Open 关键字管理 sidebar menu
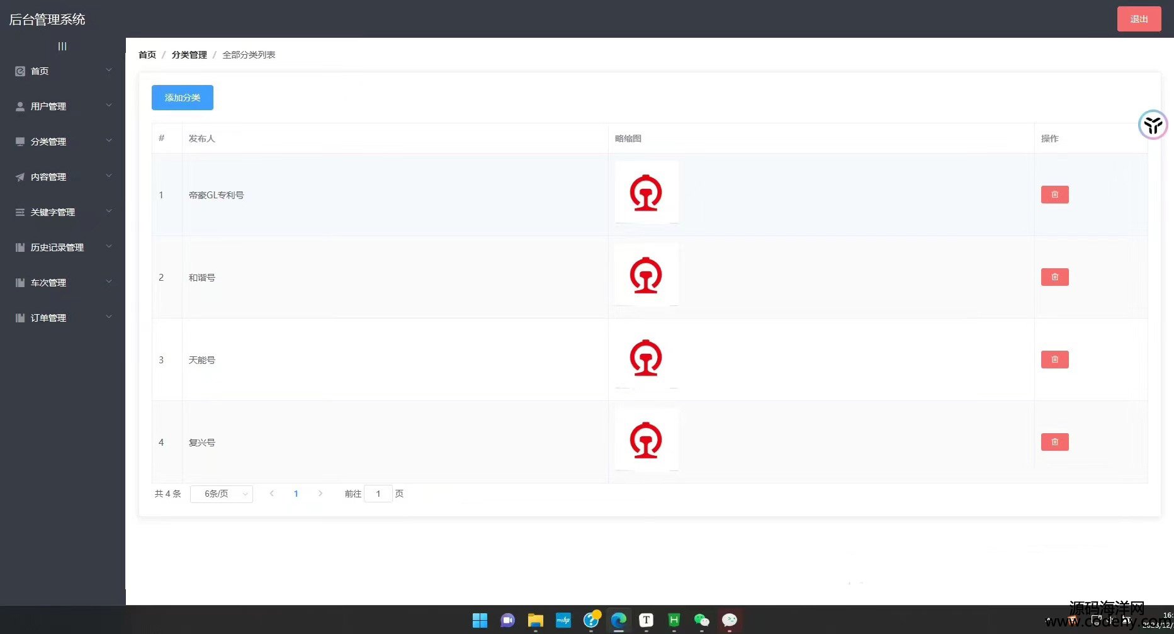This screenshot has height=634, width=1174. point(63,212)
